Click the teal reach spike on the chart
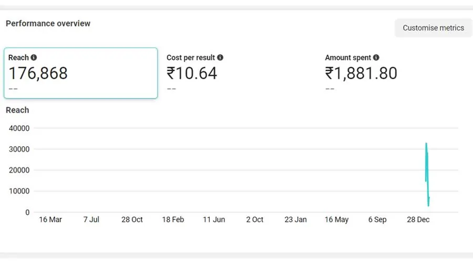Viewport: 473px width, 263px height. coord(427,175)
